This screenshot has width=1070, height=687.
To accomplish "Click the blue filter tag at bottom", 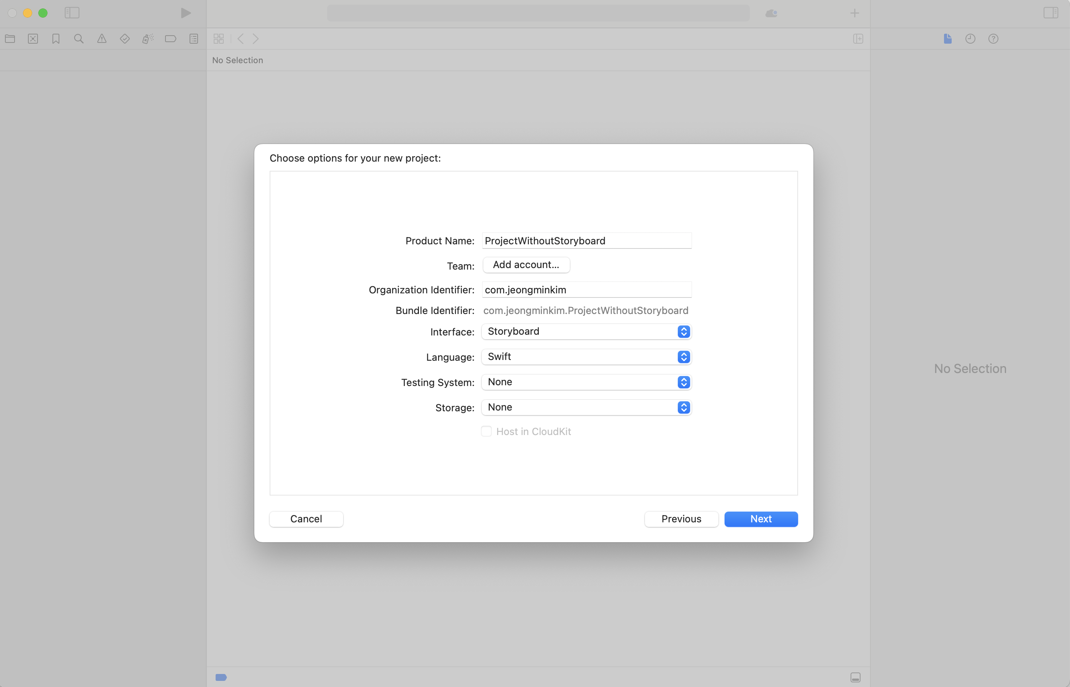I will [221, 677].
